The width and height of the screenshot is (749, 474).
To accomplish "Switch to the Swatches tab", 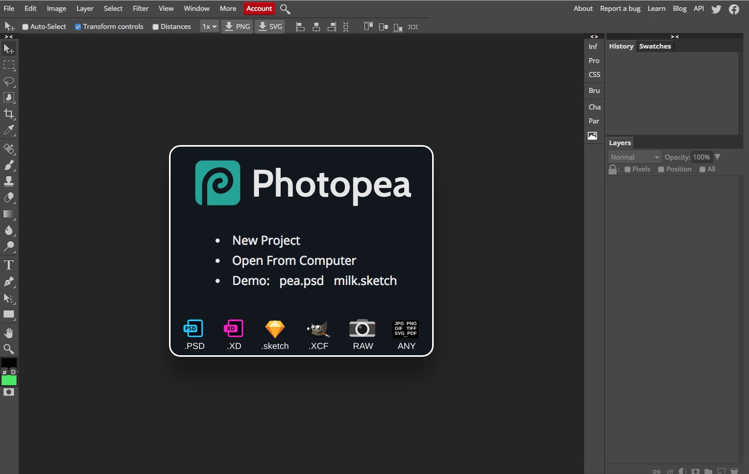I will click(x=655, y=46).
